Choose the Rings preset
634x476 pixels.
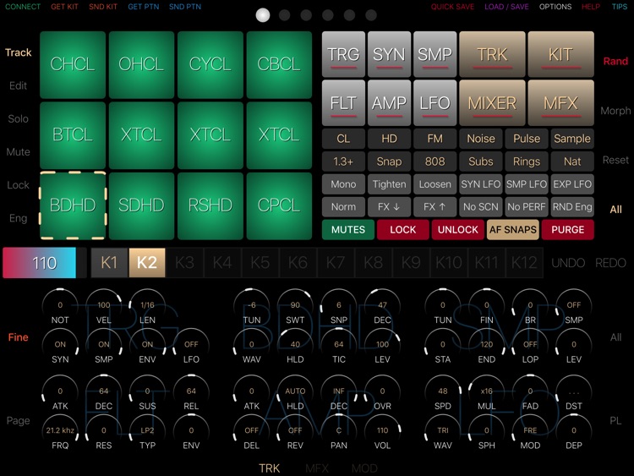tap(527, 161)
